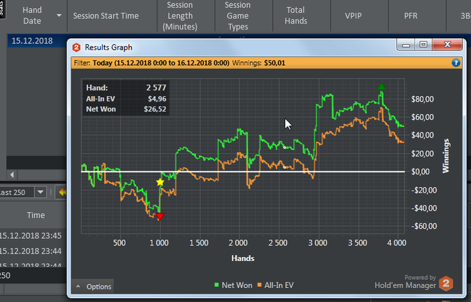This screenshot has height=302, width=471.
Task: Click the Today filter date range text
Action: coord(161,63)
